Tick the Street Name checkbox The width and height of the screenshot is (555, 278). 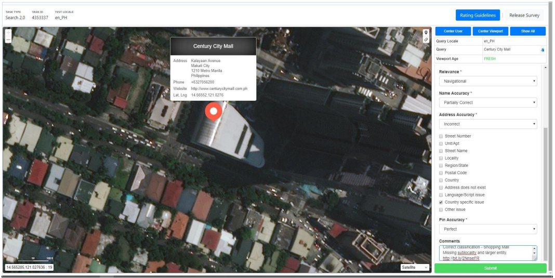click(441, 151)
